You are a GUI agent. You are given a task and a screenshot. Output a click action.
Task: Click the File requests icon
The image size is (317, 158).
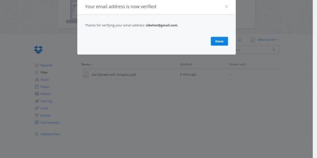(x=37, y=122)
